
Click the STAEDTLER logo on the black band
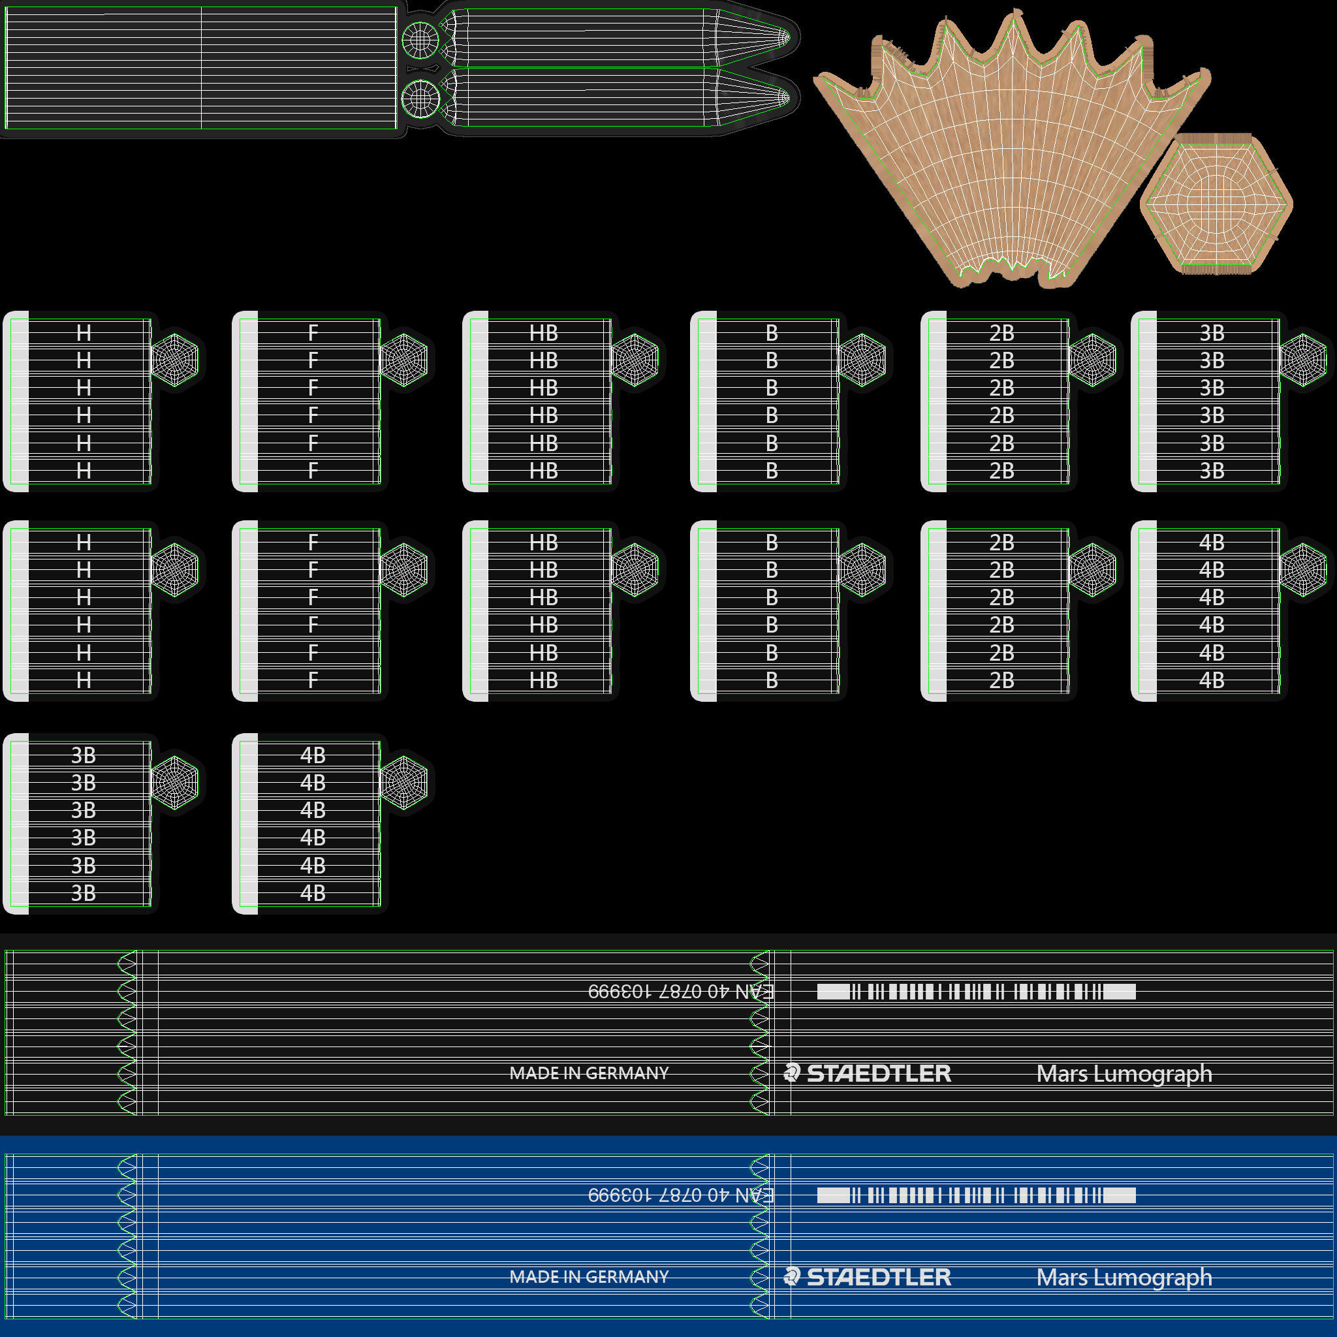coord(868,1073)
